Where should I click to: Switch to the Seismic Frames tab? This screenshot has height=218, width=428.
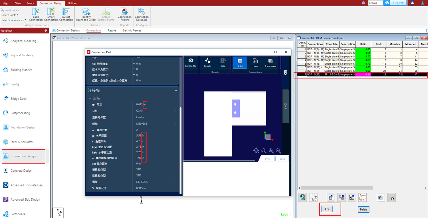[x=132, y=30]
